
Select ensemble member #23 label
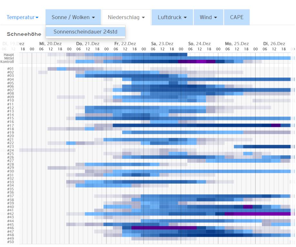point(10,147)
